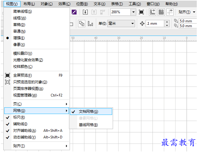198x152 pixels.
Task: Expand the 贴齐(T) menu submenu
Action: coord(37,146)
